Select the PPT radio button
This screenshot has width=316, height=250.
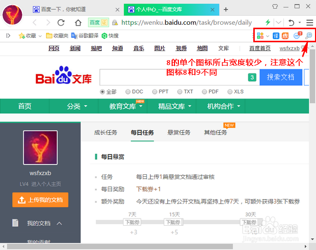[155, 92]
